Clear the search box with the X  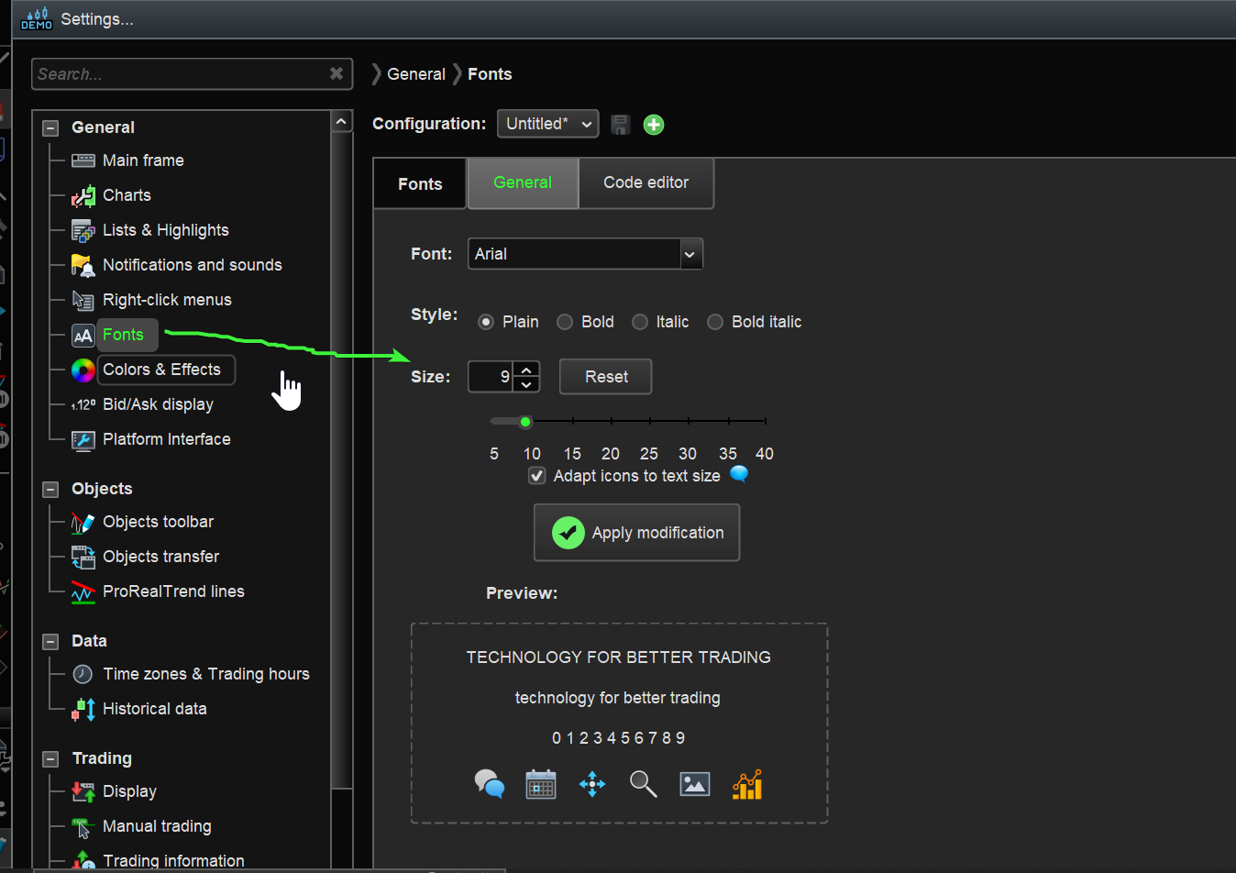tap(337, 73)
